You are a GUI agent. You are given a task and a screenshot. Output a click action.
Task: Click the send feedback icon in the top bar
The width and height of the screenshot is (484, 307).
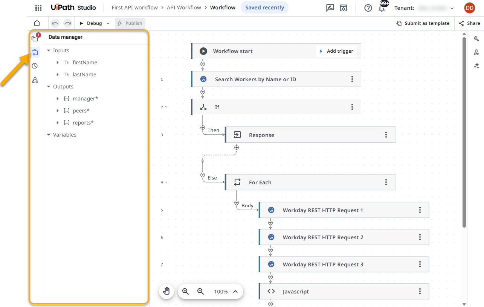330,8
